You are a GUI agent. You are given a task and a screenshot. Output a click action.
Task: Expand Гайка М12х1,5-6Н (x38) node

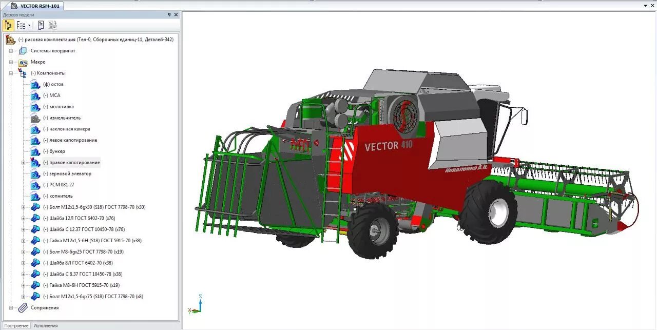(x=23, y=241)
